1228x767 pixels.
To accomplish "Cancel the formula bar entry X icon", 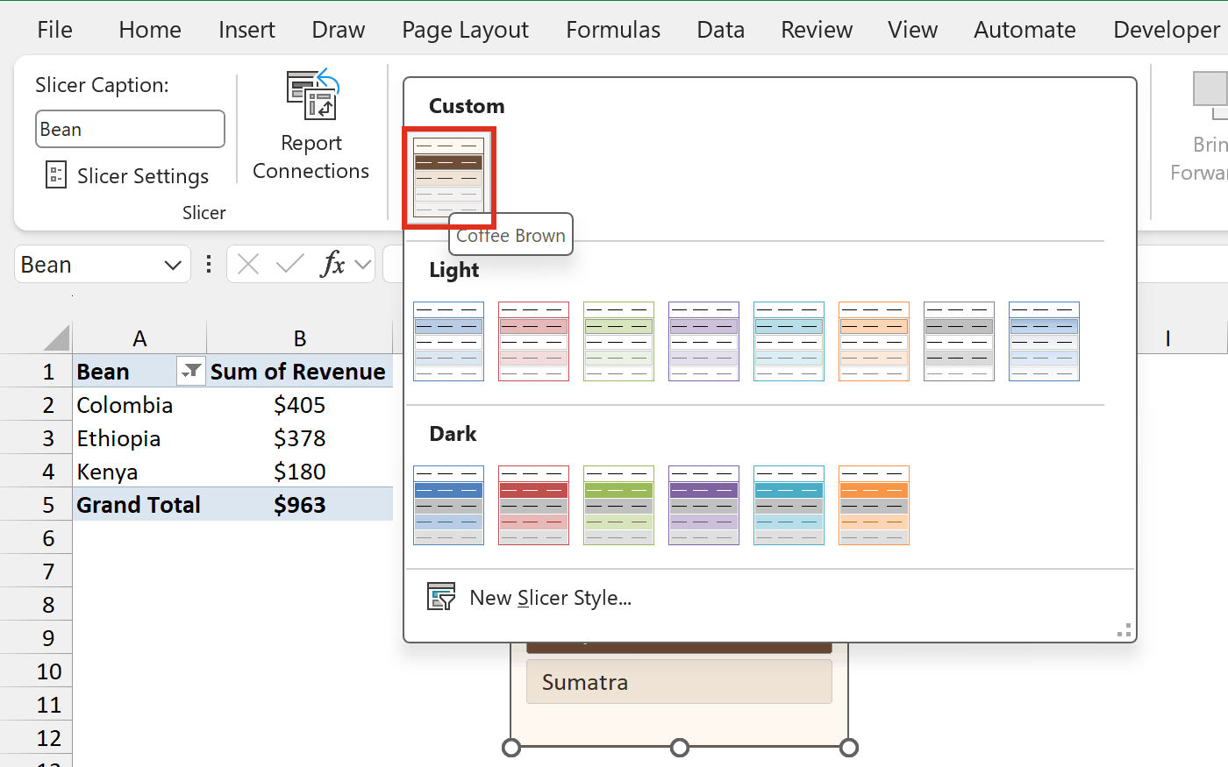I will [x=248, y=264].
